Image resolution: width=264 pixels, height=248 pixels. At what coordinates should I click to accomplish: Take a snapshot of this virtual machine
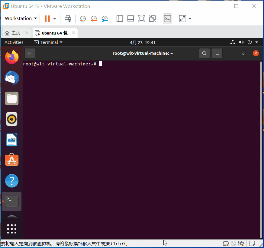point(83,18)
